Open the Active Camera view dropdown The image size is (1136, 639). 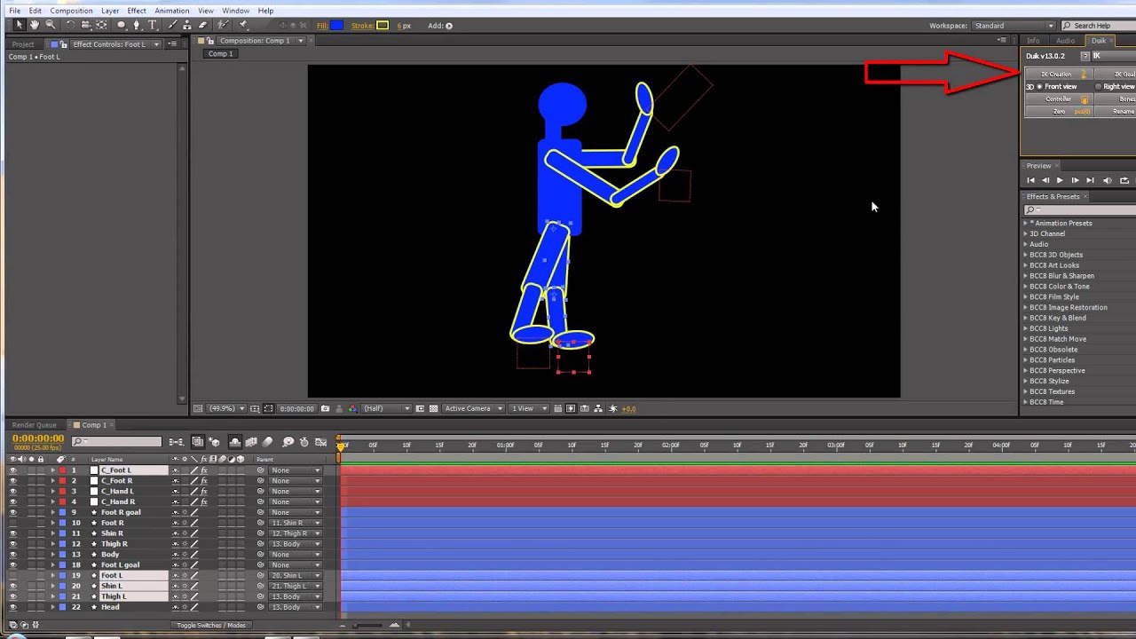pyautogui.click(x=473, y=408)
